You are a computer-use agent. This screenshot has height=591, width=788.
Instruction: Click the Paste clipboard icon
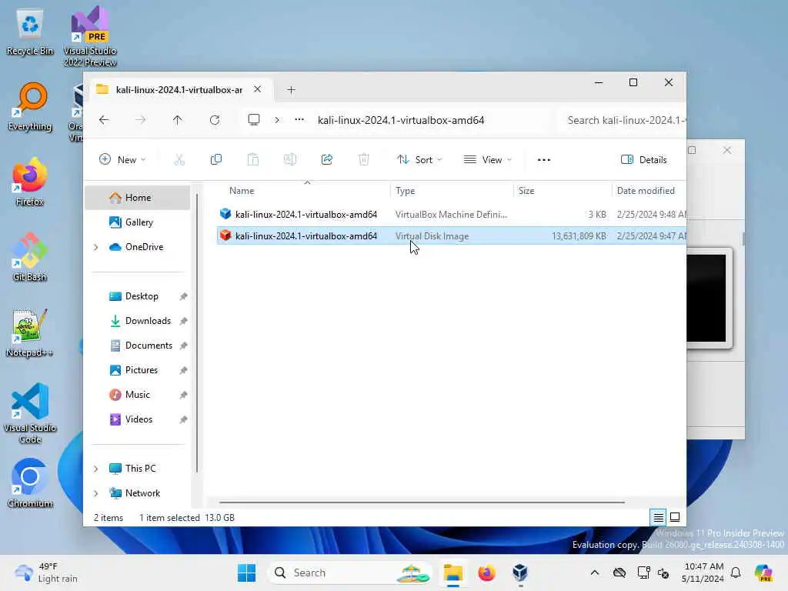[252, 160]
